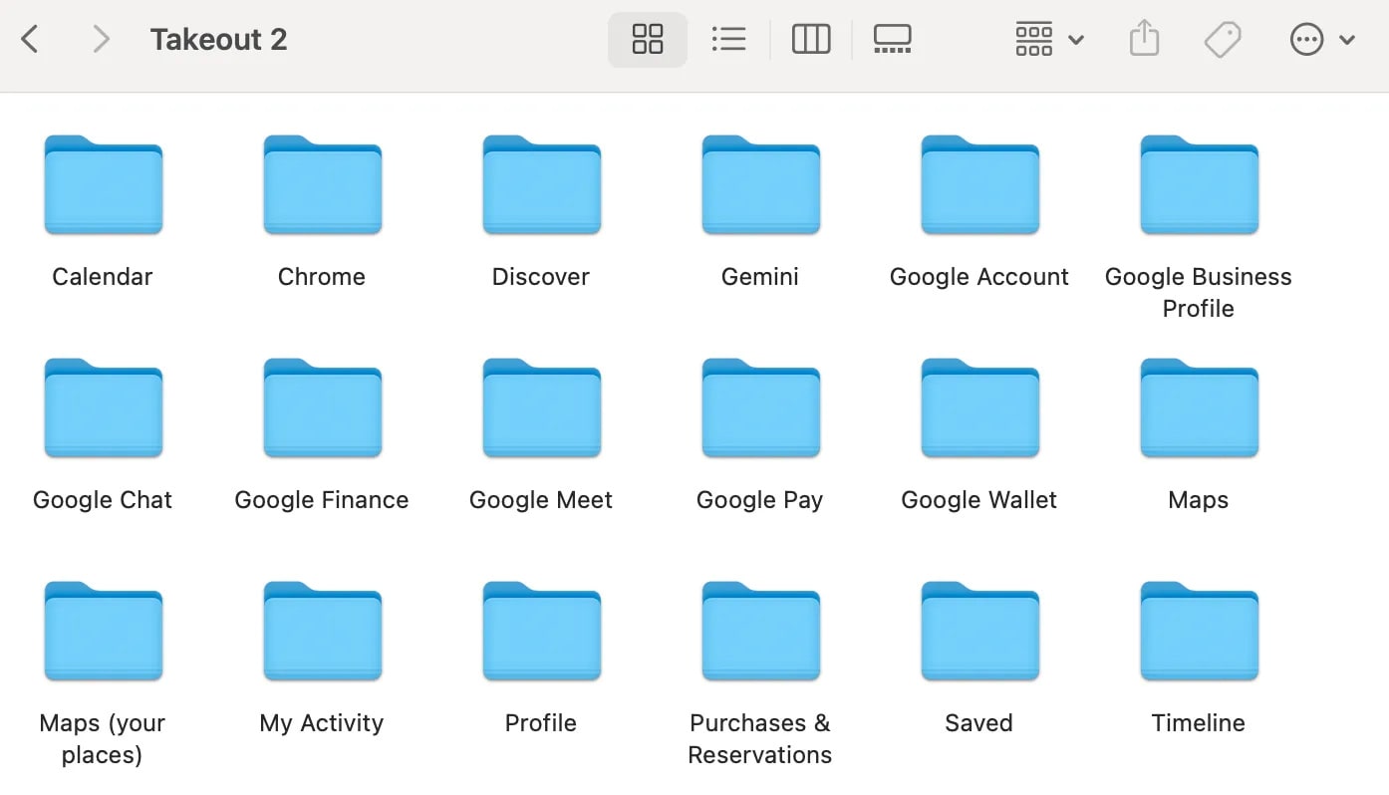Switch to icon grid view

tap(648, 40)
